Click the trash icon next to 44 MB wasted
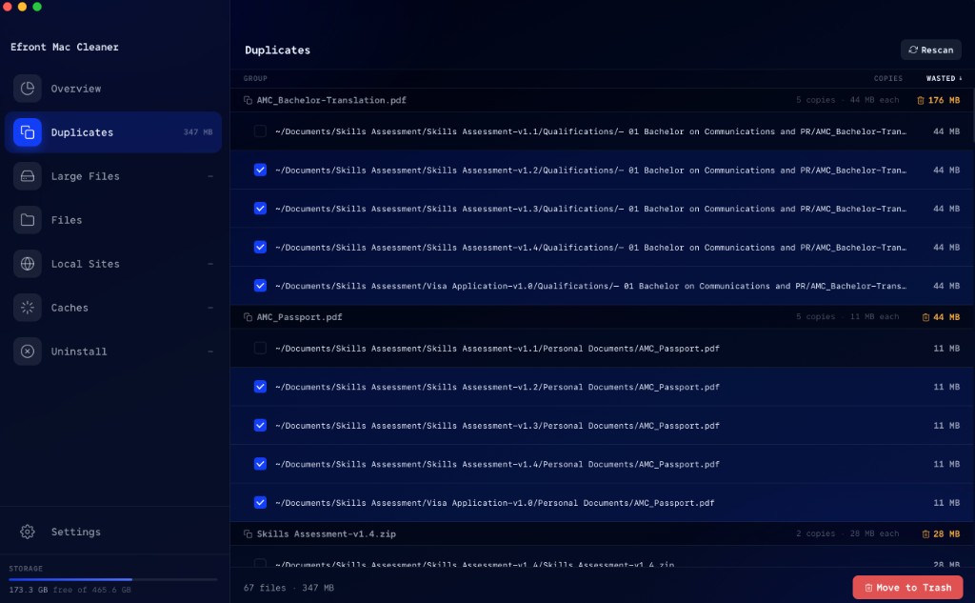The image size is (975, 603). pos(925,317)
